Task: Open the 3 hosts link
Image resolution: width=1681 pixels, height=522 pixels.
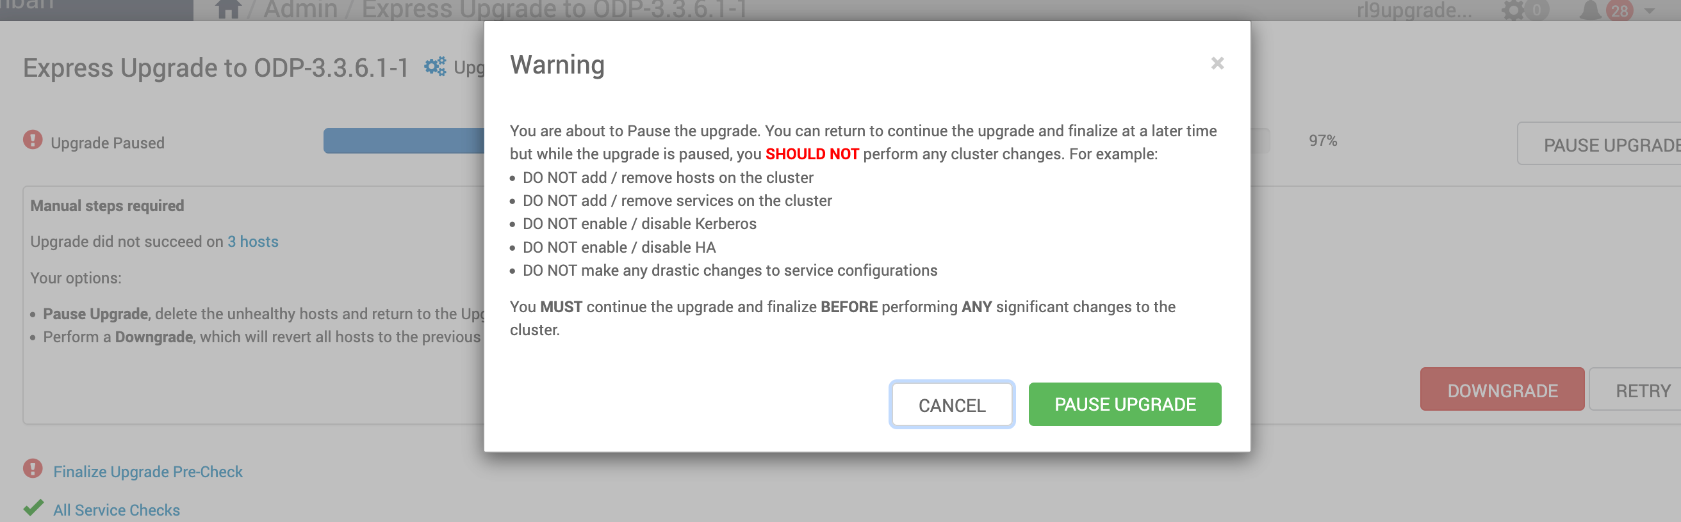Action: pos(252,242)
